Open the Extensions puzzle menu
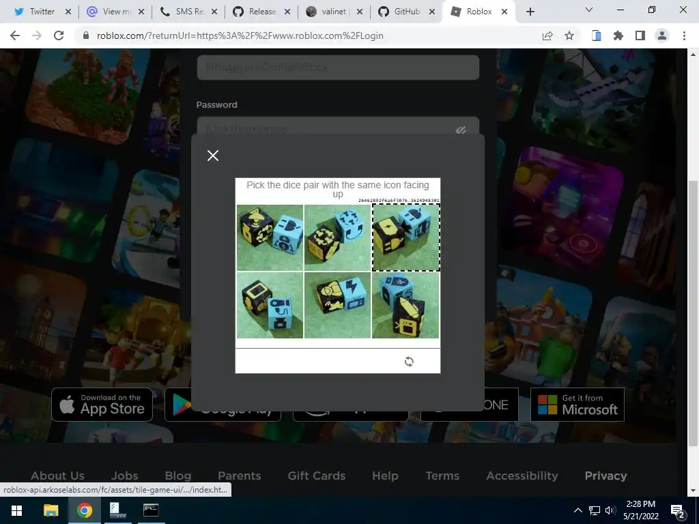This screenshot has width=699, height=524. (x=618, y=35)
